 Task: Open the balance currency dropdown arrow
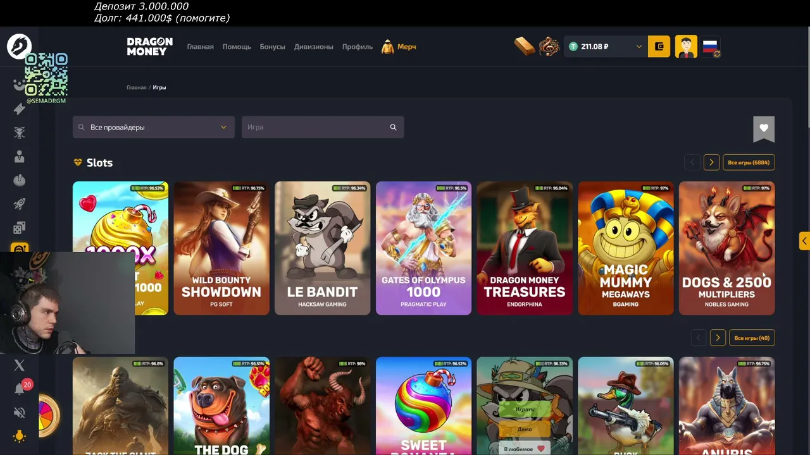(x=639, y=47)
